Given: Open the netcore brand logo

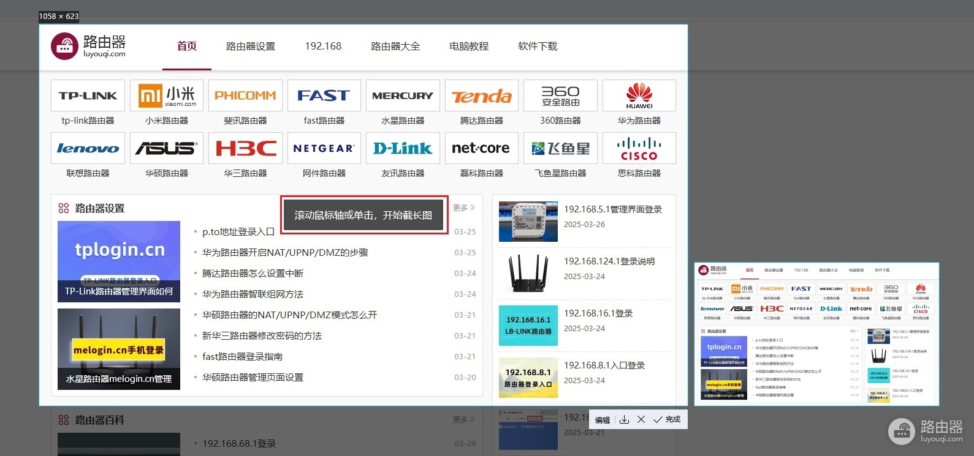Looking at the screenshot, I should pos(482,148).
